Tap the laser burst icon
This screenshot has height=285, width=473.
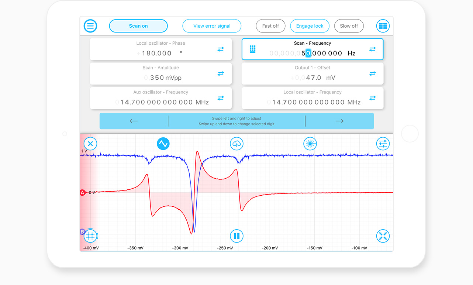[x=310, y=144]
